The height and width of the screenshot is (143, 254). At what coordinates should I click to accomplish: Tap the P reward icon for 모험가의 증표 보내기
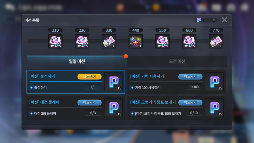click(214, 108)
